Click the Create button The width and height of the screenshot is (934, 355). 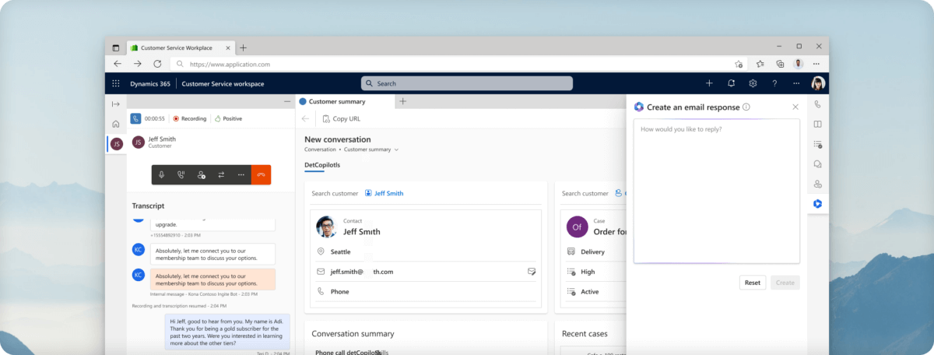click(785, 283)
